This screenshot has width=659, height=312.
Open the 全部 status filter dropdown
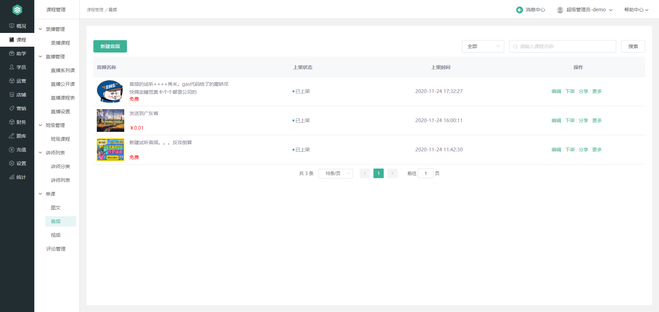[x=483, y=46]
